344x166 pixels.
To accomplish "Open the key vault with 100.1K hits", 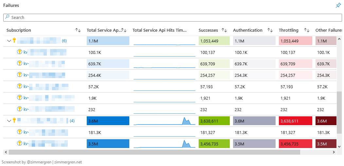I will 26,52.
